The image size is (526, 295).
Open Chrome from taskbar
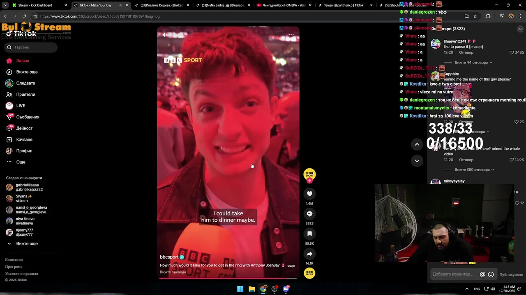pyautogui.click(x=263, y=289)
